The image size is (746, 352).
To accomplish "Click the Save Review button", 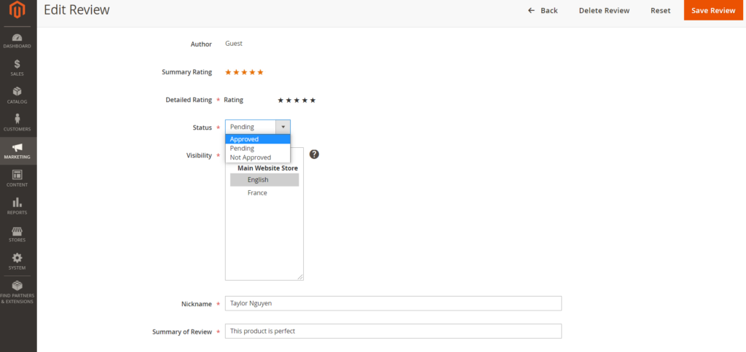I will coord(713,10).
